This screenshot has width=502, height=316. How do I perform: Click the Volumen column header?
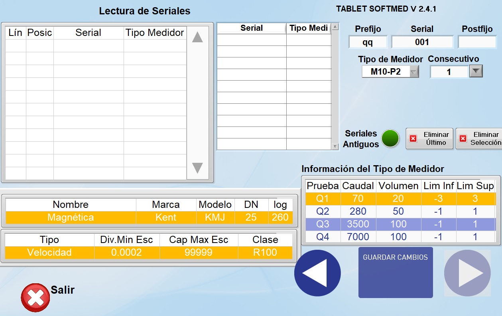(x=398, y=186)
